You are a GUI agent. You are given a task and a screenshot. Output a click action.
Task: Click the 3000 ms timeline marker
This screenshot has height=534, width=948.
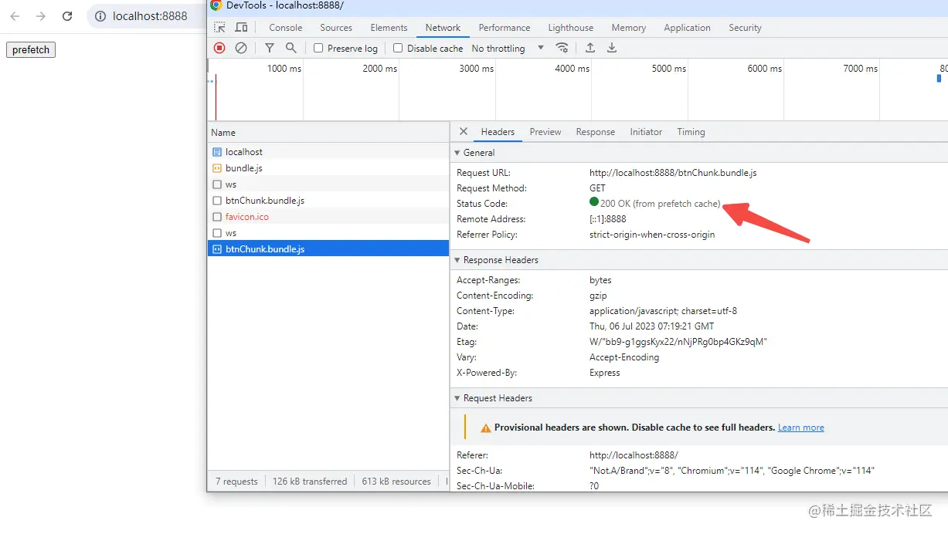tap(476, 69)
